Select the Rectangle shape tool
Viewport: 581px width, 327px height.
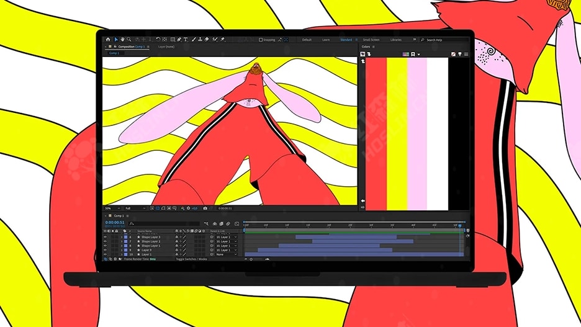coord(173,40)
